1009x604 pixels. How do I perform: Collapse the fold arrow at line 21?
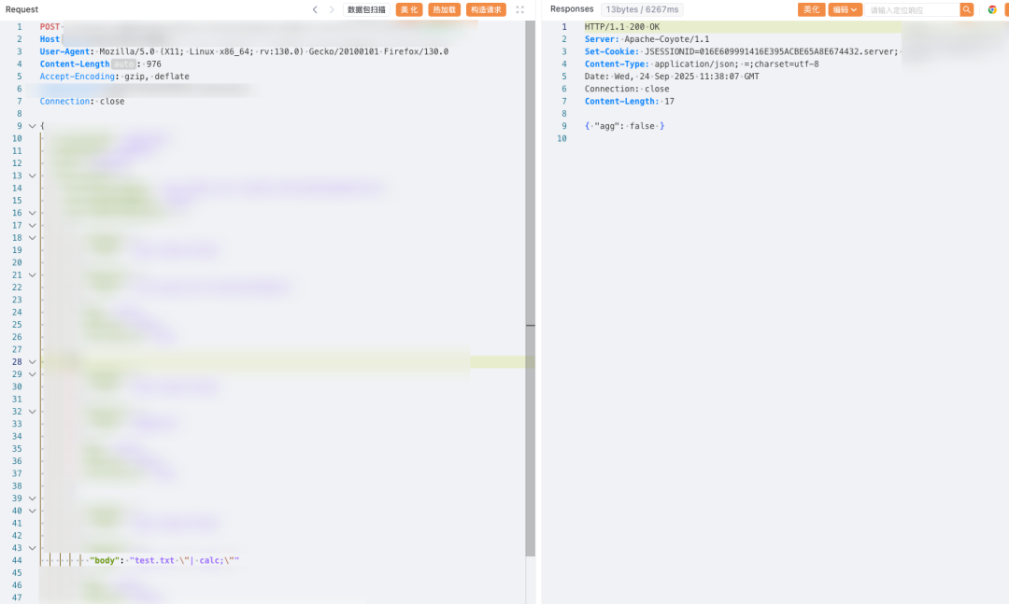point(32,275)
